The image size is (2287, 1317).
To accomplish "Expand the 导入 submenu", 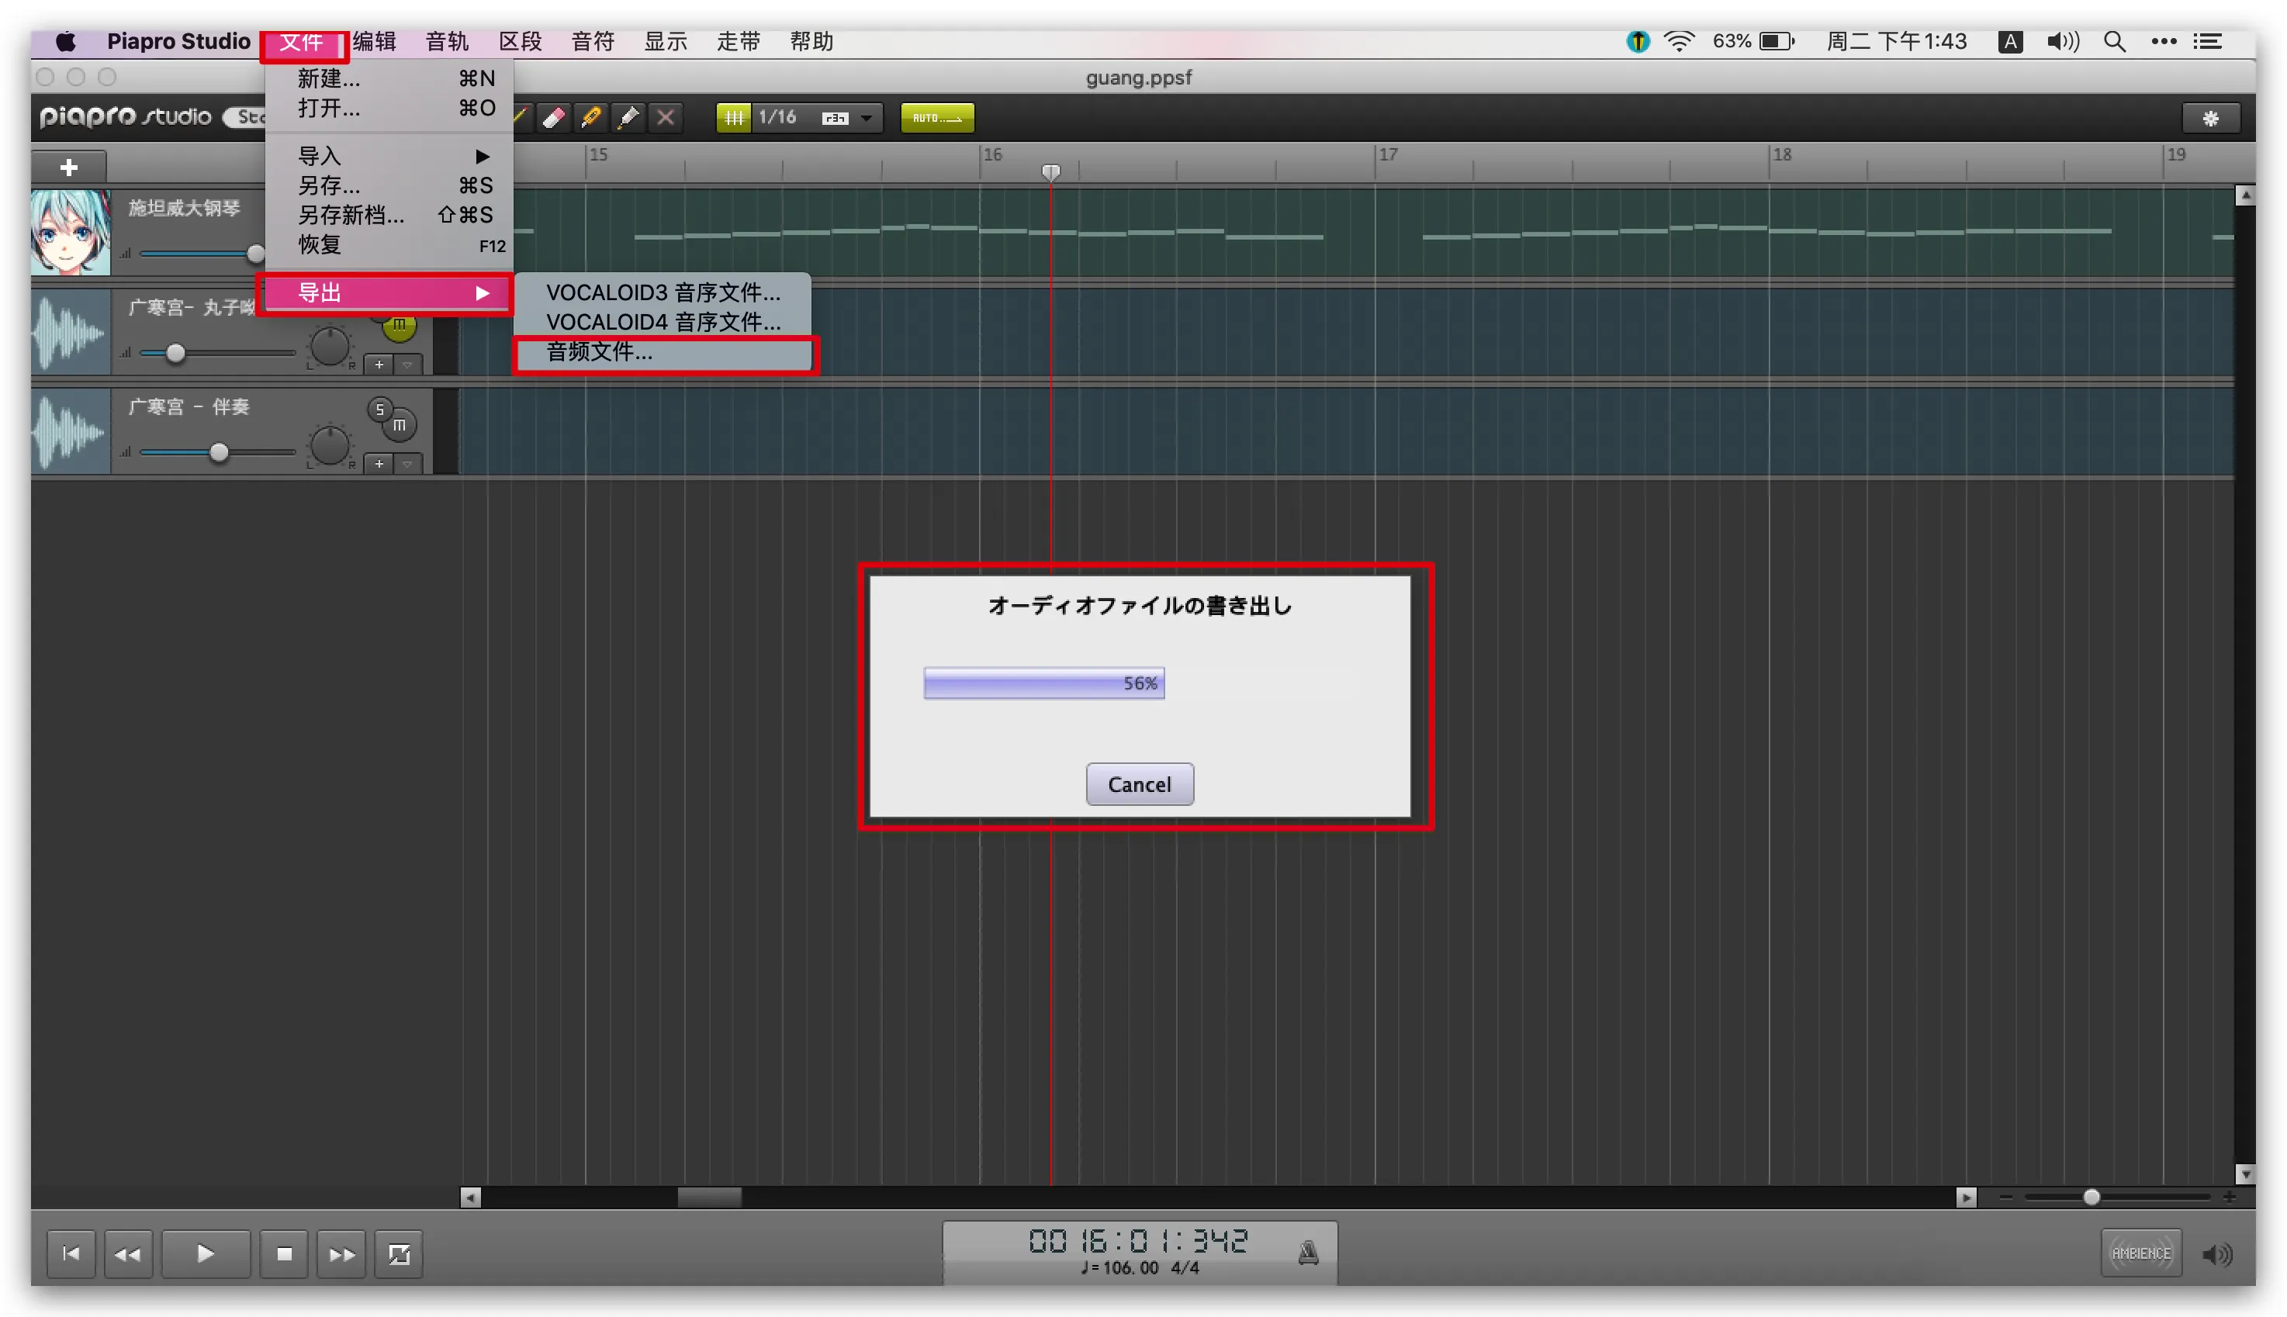I will [390, 157].
